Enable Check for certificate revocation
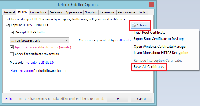Screen dimensions: 200x106 click(x=12, y=54)
